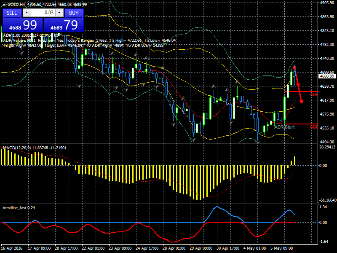Click the 28 Apr 01:00 time label
The height and width of the screenshot is (253, 337).
tap(174, 248)
